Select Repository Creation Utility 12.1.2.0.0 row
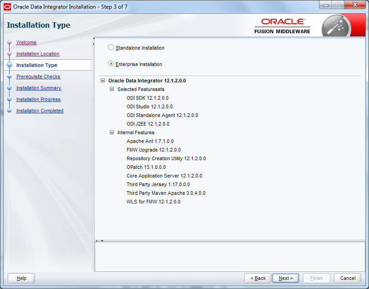The width and height of the screenshot is (369, 289). (166, 158)
